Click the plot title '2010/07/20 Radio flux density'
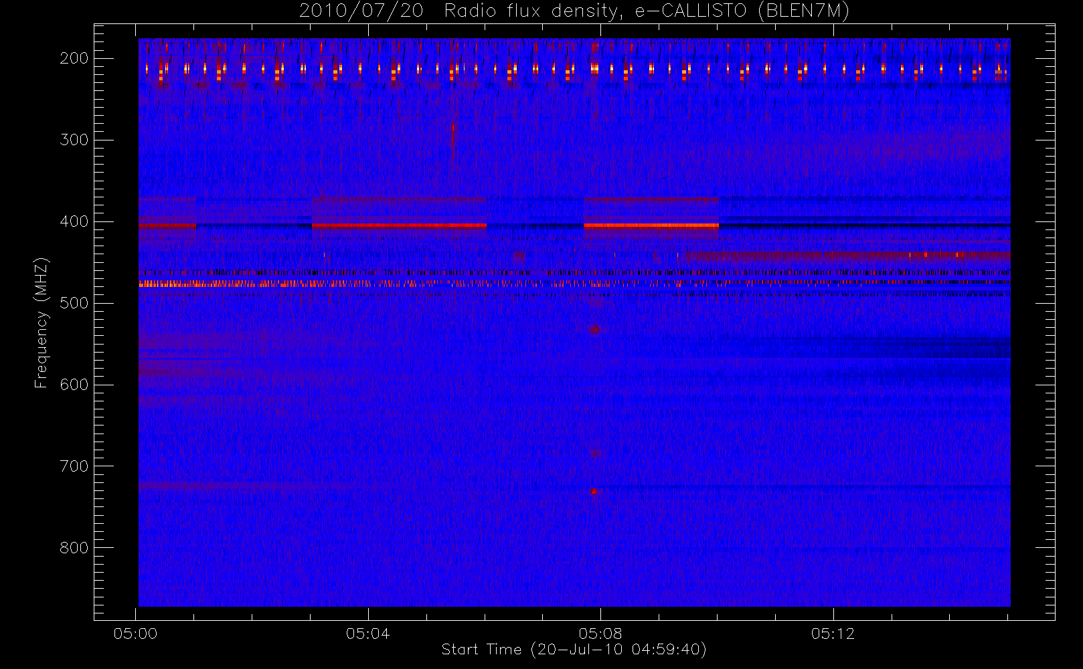Viewport: 1083px width, 669px height. [574, 11]
